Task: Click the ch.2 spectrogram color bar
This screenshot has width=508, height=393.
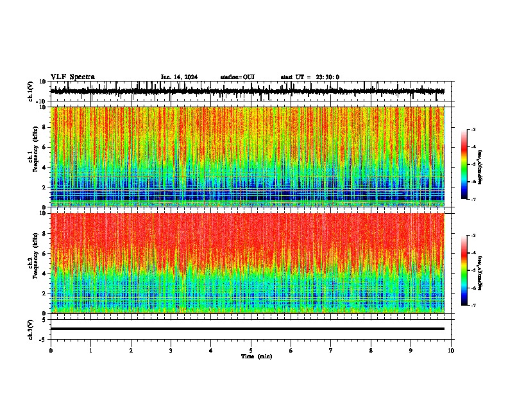Action: coord(464,270)
